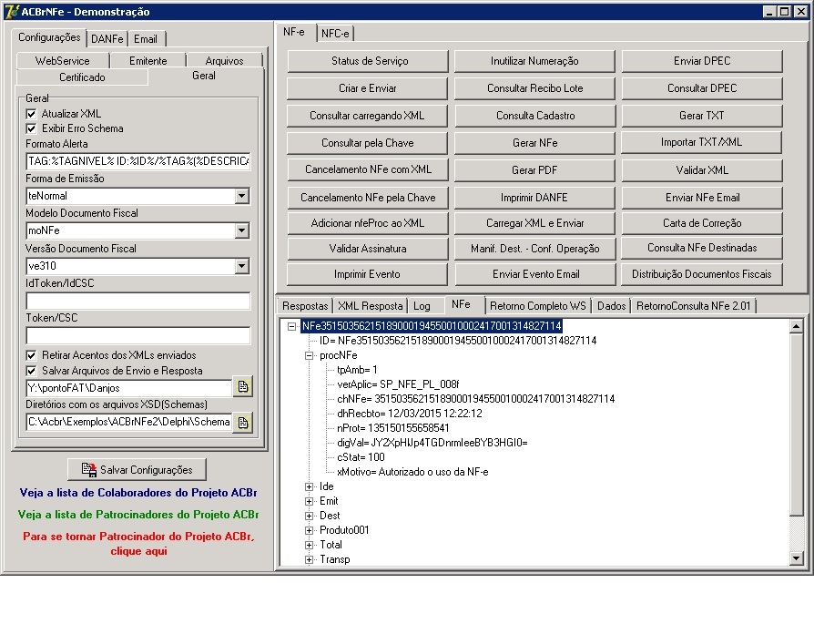Select the 'xMotivo= Autorizado o uso da NF-e' row
The width and height of the screenshot is (814, 624).
(412, 472)
